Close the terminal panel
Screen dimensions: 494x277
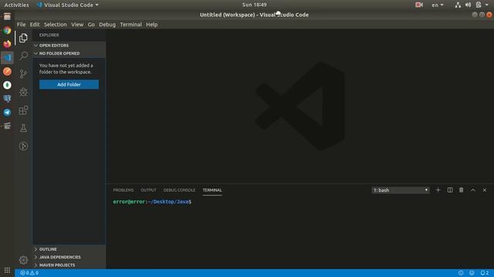(485, 190)
